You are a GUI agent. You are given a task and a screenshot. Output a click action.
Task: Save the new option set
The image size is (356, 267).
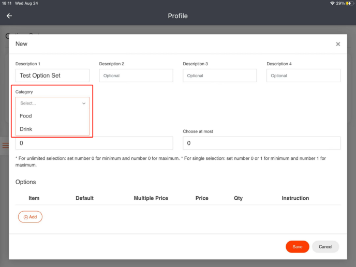click(297, 247)
